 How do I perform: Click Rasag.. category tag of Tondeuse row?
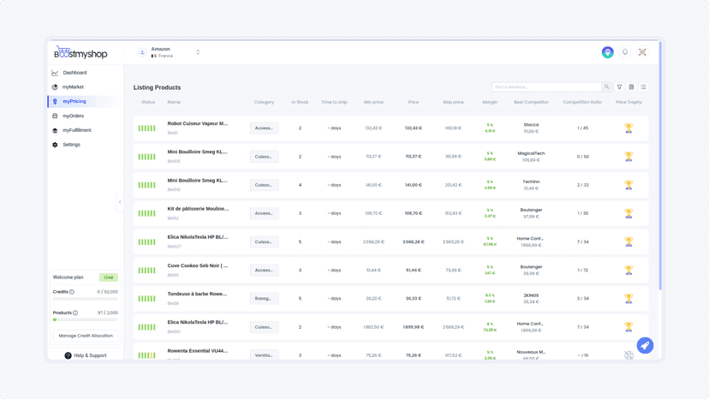[264, 299]
